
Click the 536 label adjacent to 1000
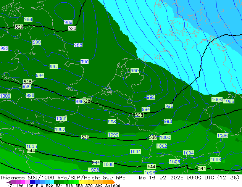click(x=153, y=137)
